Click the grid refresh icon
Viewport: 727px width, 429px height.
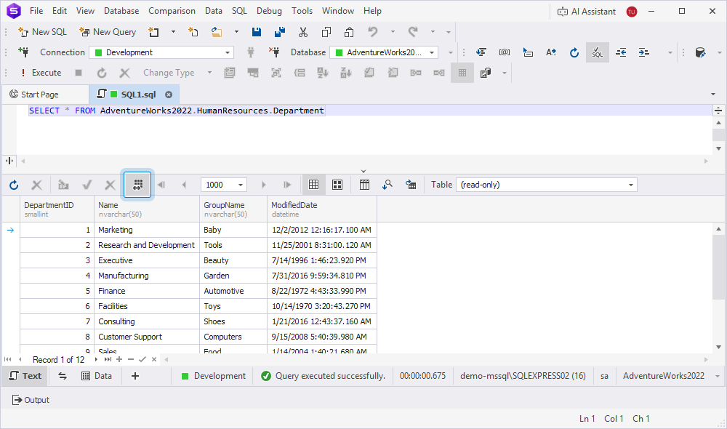(x=14, y=185)
